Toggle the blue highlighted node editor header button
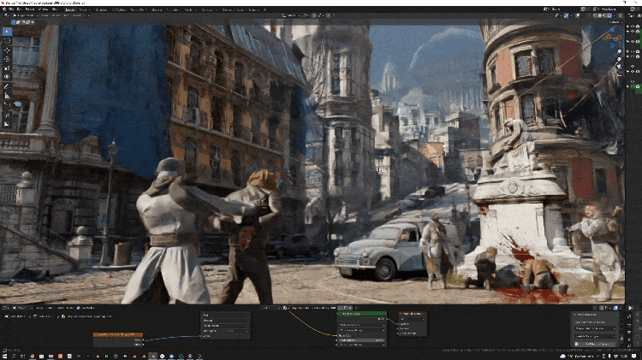The width and height of the screenshot is (642, 360). click(x=615, y=308)
